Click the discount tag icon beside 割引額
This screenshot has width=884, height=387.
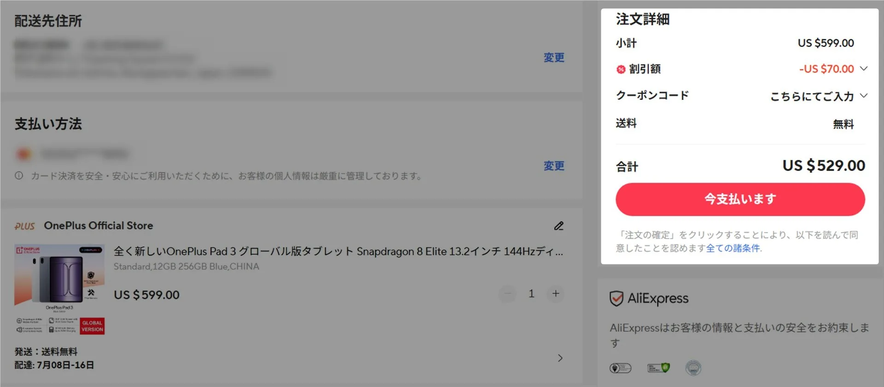(621, 69)
